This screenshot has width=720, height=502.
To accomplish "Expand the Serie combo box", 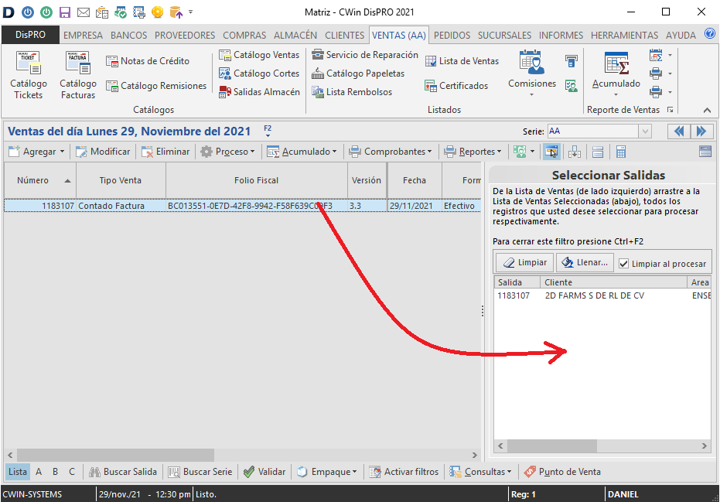I will click(644, 131).
